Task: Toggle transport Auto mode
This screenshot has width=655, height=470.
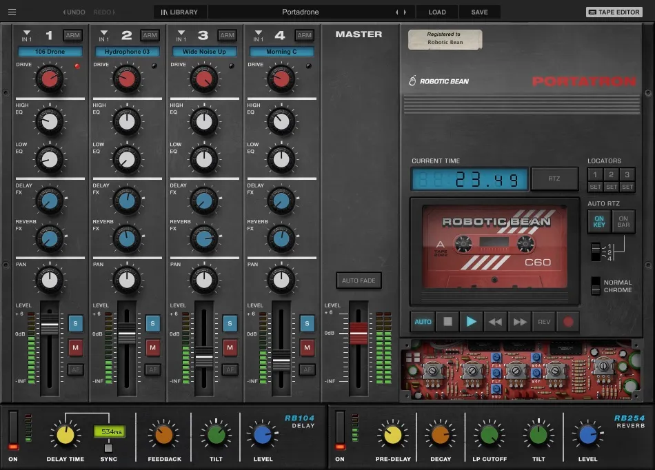Action: (x=423, y=322)
